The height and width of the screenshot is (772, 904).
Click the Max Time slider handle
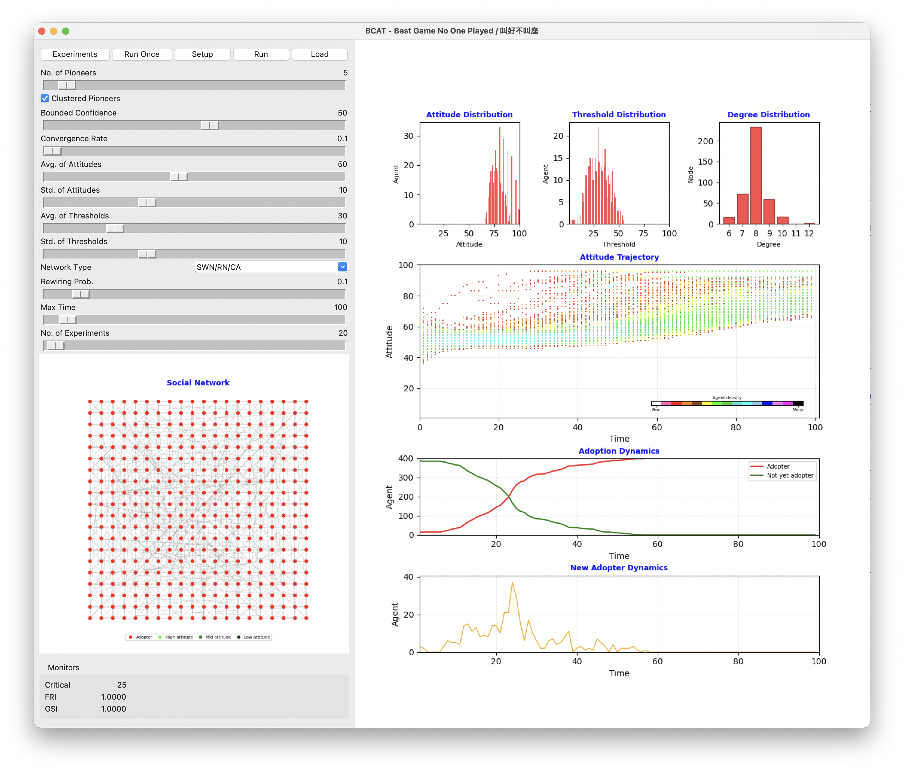[68, 320]
